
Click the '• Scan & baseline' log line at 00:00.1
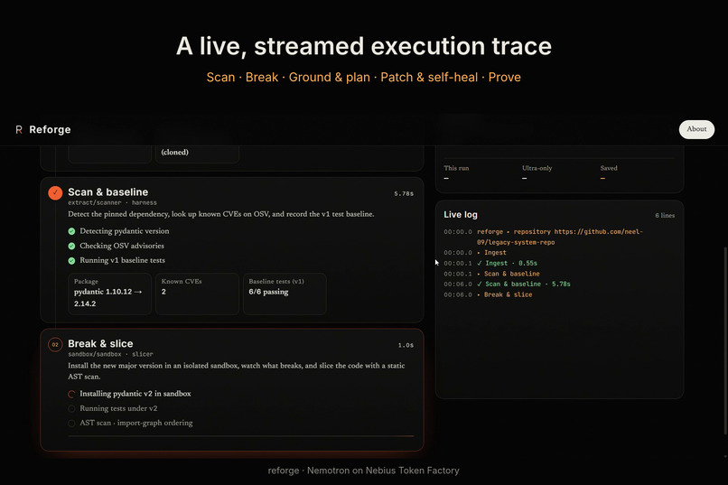point(509,274)
